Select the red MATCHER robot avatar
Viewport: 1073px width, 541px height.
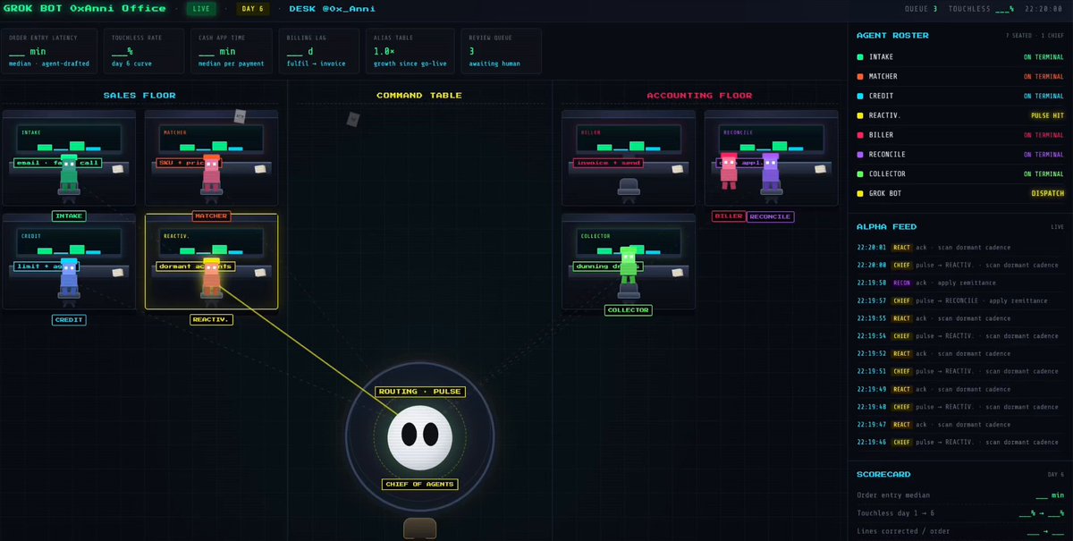211,173
